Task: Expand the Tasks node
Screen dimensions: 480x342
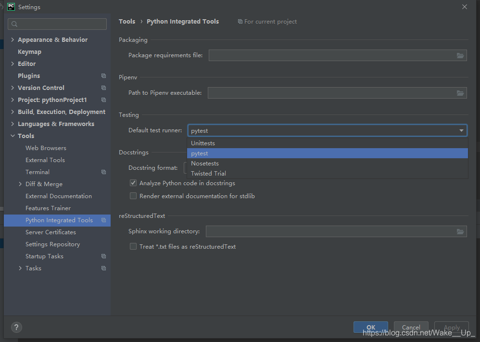Action: pyautogui.click(x=20, y=268)
